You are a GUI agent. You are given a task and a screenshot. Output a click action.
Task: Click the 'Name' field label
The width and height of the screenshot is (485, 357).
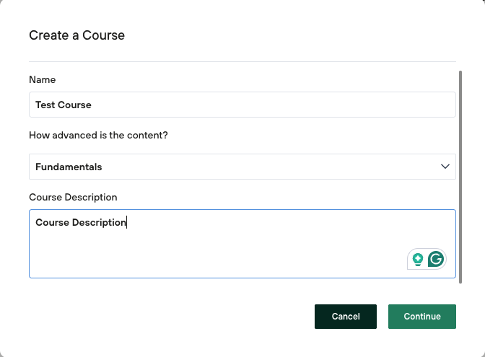click(42, 79)
